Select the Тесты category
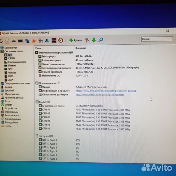Viewport: 176px width, 176px height. point(7,126)
